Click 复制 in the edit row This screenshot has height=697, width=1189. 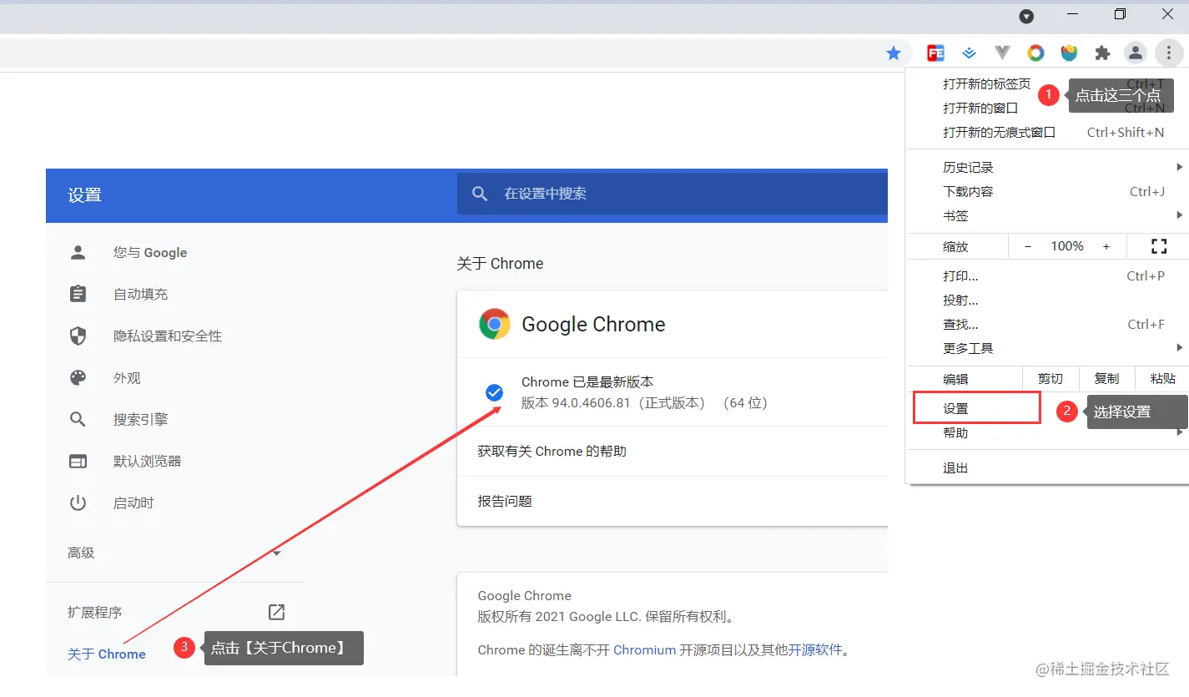pos(1106,379)
